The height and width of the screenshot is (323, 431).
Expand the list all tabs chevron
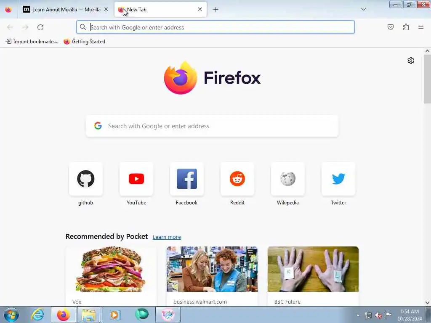[364, 9]
